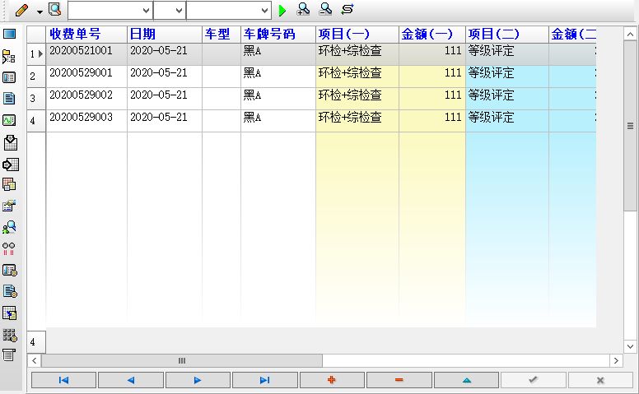Click the grid with right arrow icon
The width and height of the screenshot is (639, 394).
click(10, 165)
